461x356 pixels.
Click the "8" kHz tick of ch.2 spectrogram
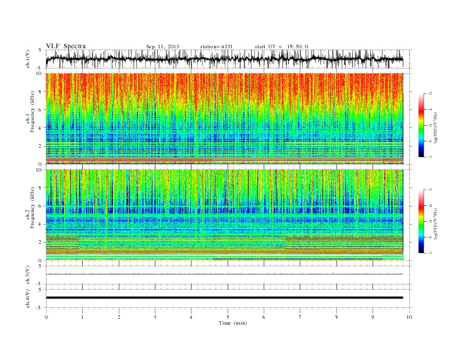pos(40,188)
